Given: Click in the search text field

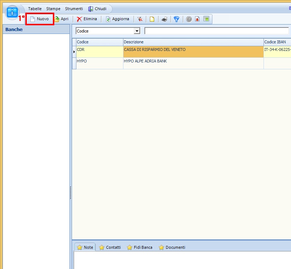Looking at the screenshot, I should point(217,31).
